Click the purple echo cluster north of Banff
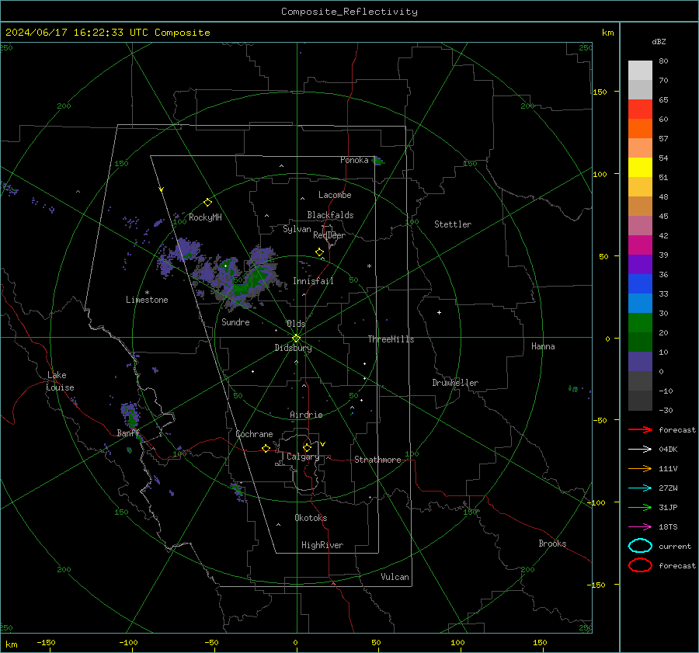The width and height of the screenshot is (699, 653). pyautogui.click(x=130, y=415)
